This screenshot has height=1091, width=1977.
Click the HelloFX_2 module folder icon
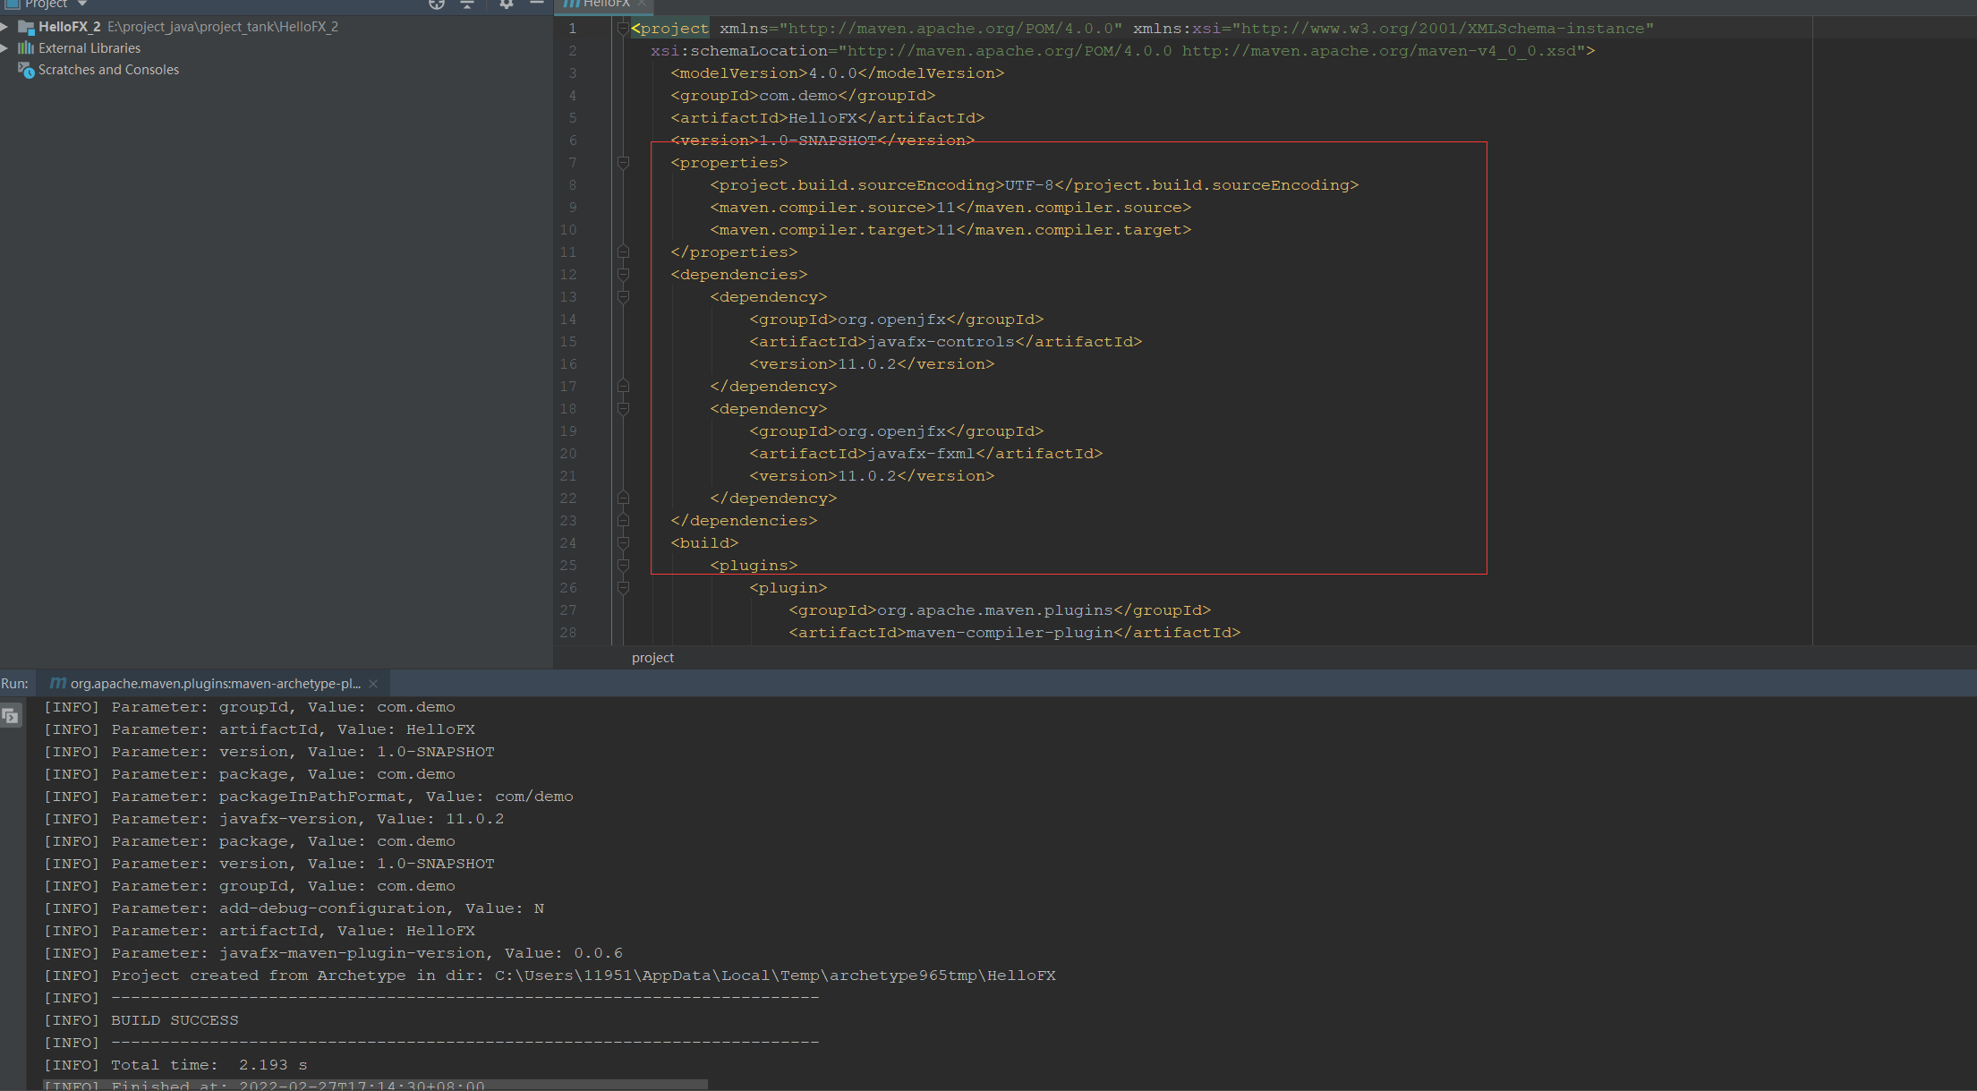click(x=26, y=27)
